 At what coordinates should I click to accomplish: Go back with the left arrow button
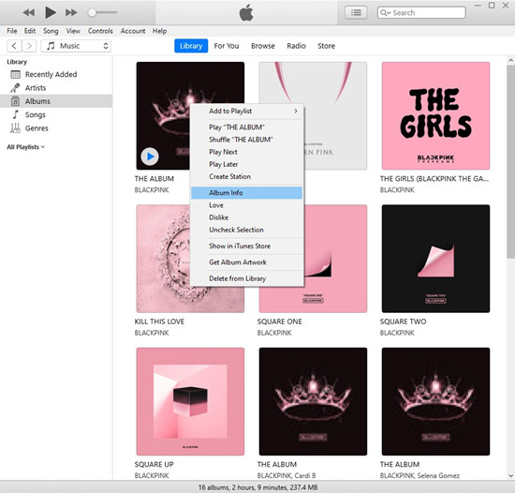click(14, 46)
